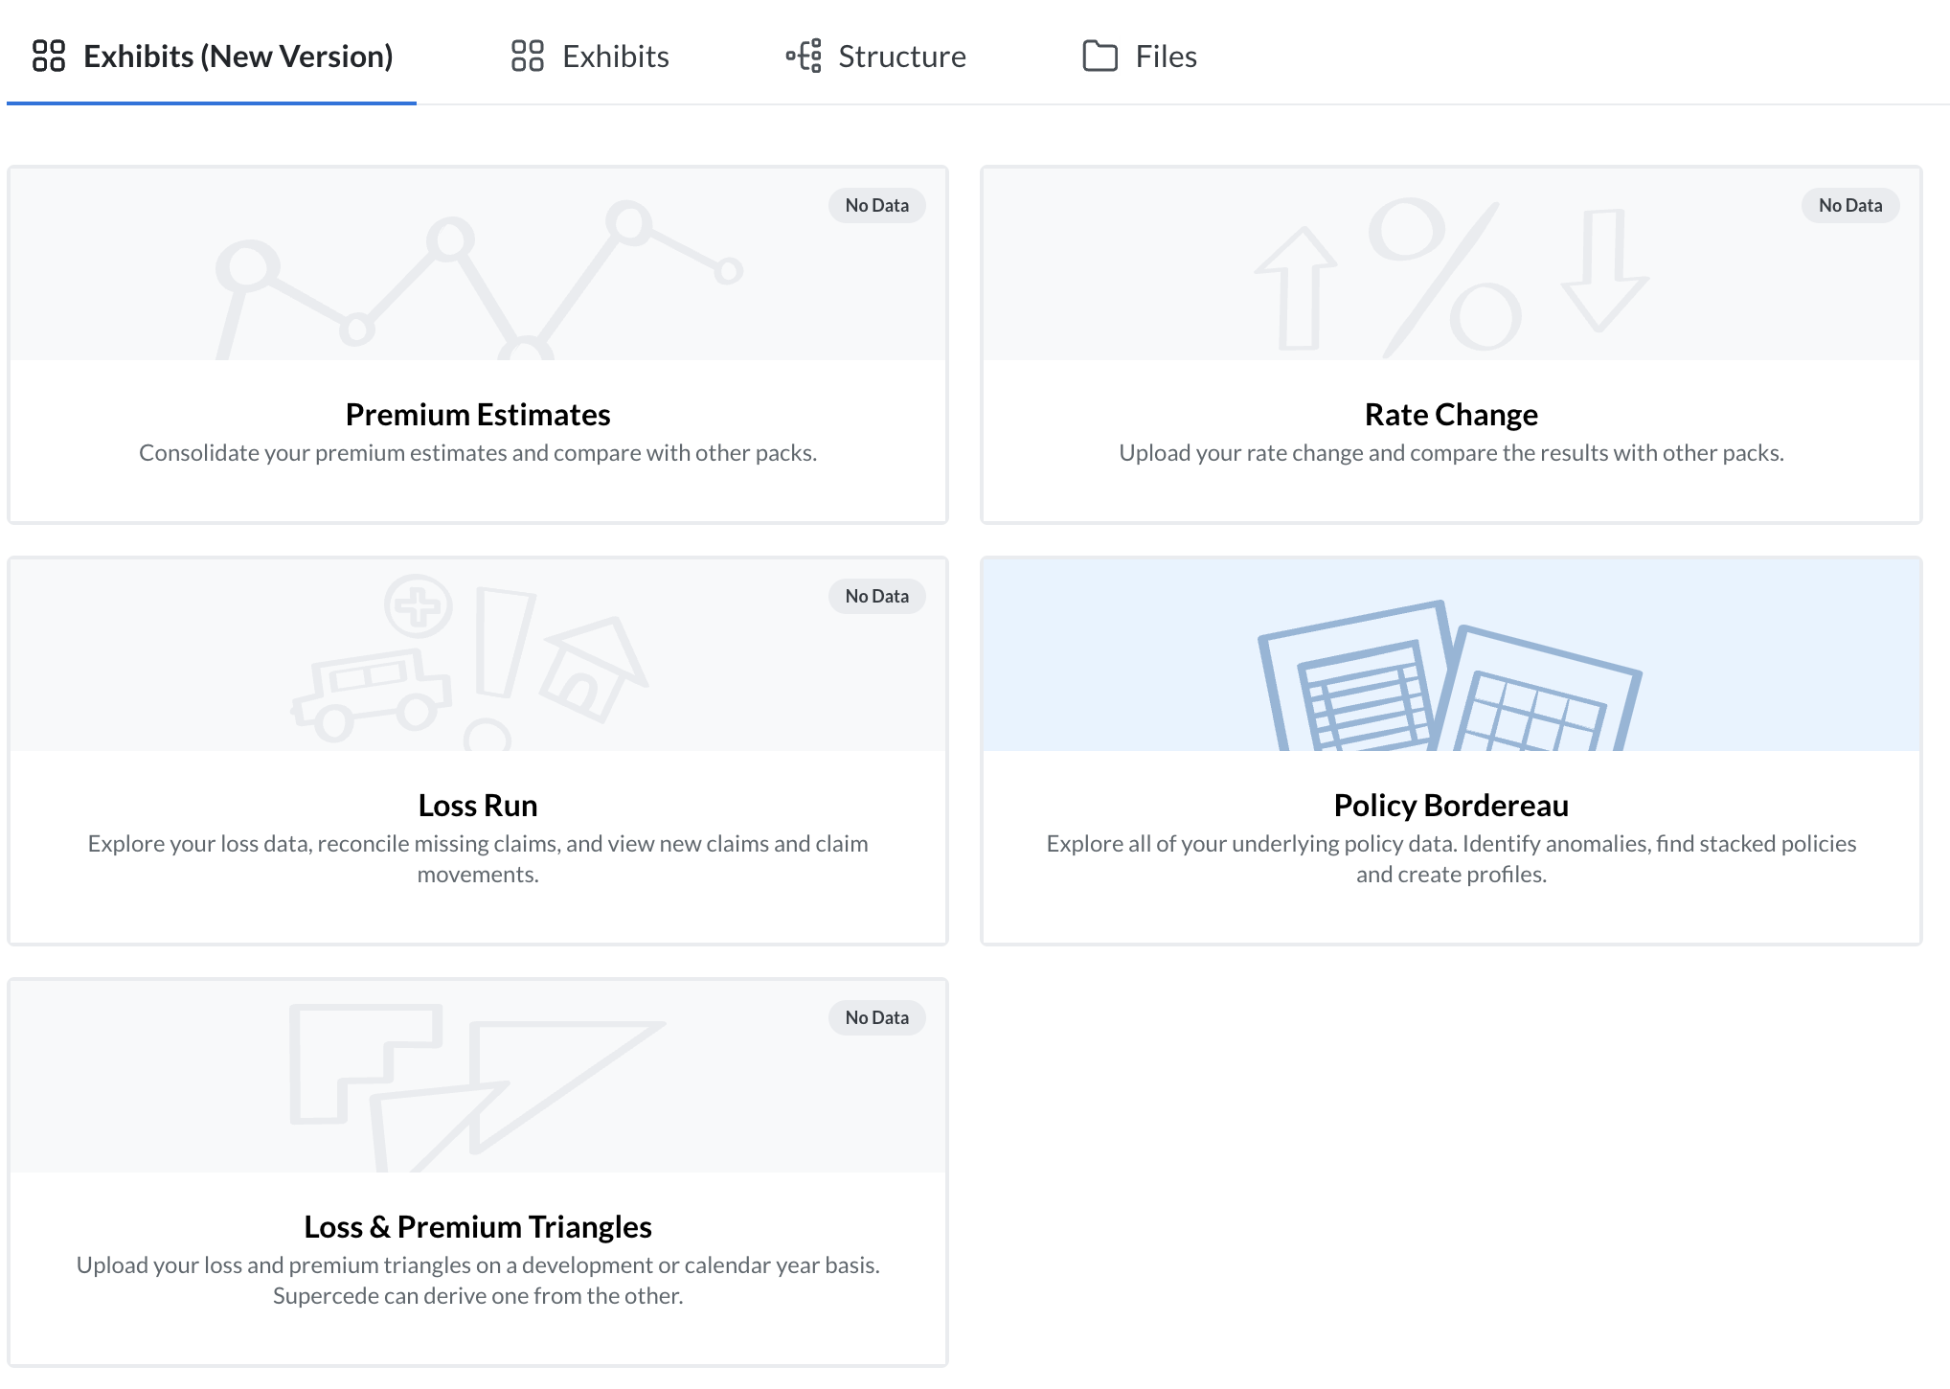Click the grid icon next to the Exhibits tab
The width and height of the screenshot is (1950, 1389).
[528, 56]
